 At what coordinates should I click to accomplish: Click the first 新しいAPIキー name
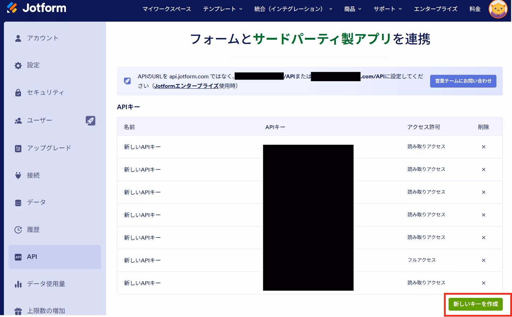tap(142, 147)
